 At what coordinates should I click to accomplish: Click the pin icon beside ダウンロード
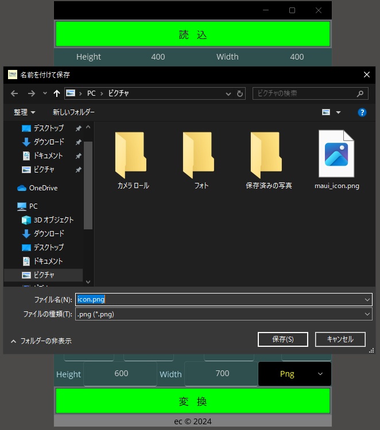79,142
